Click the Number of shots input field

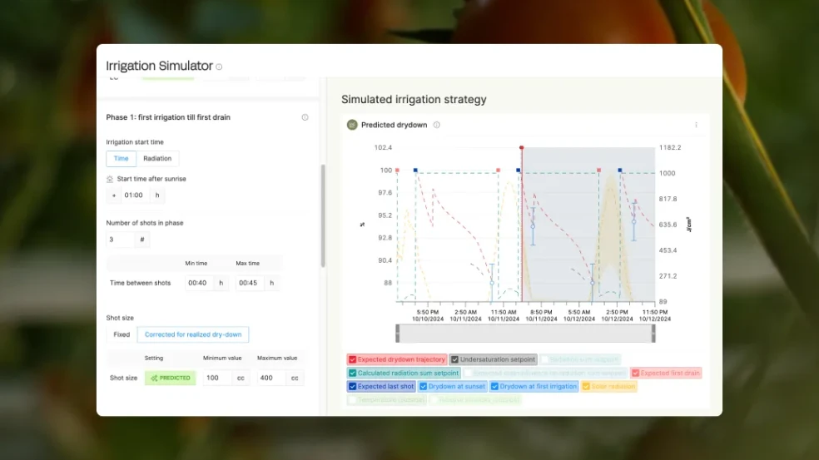[120, 240]
